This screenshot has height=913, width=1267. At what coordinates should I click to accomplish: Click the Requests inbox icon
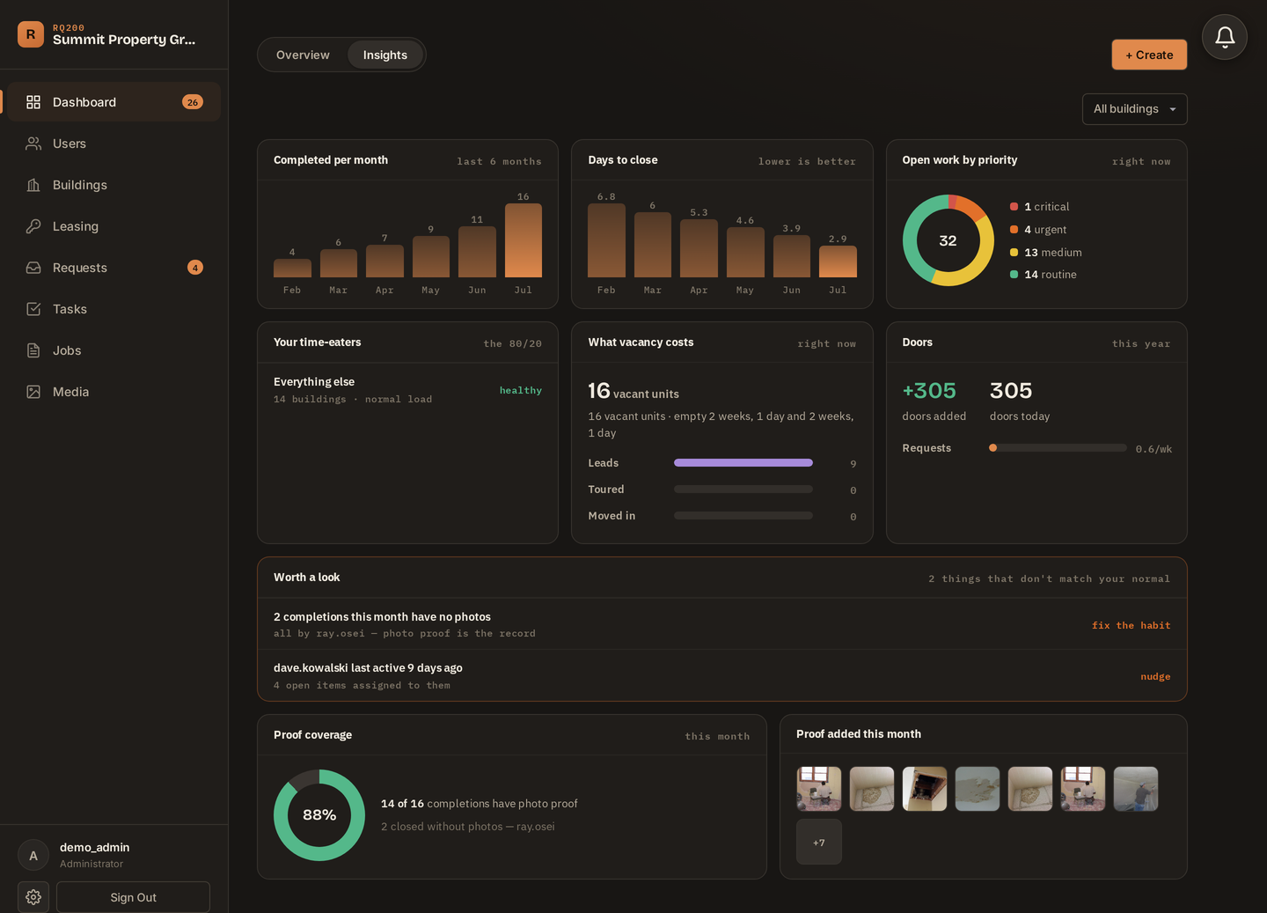pyautogui.click(x=33, y=268)
